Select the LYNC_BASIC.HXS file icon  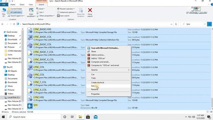click(x=30, y=31)
